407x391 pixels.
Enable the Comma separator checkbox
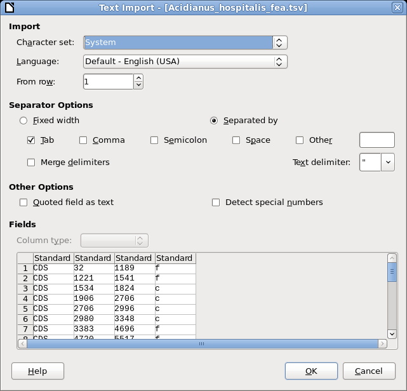click(83, 140)
